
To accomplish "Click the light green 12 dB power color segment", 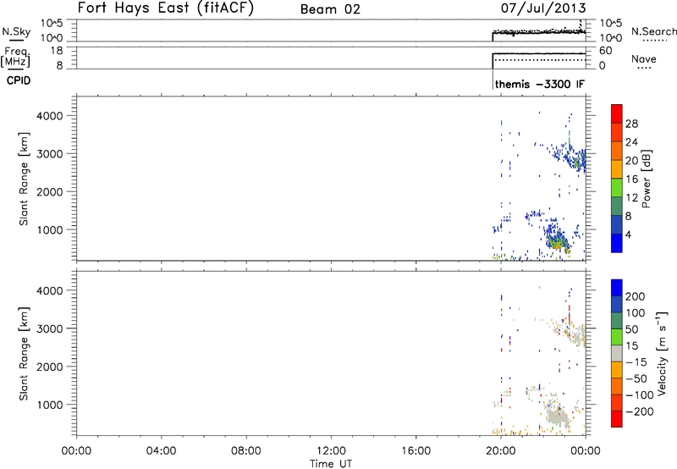I will click(617, 188).
